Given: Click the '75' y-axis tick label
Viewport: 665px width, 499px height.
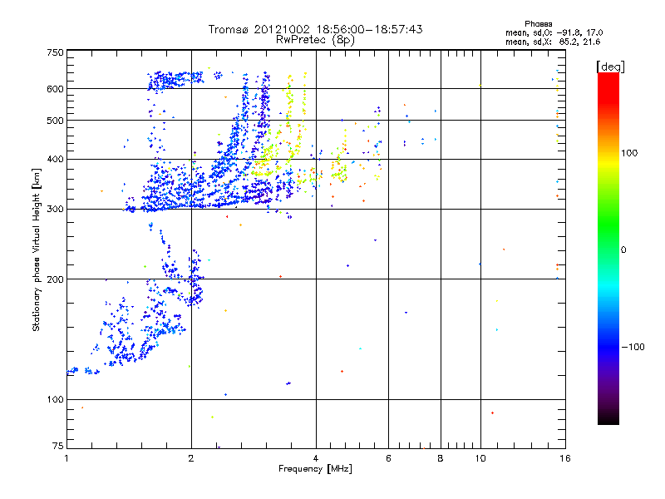Looking at the screenshot, I should pos(58,446).
